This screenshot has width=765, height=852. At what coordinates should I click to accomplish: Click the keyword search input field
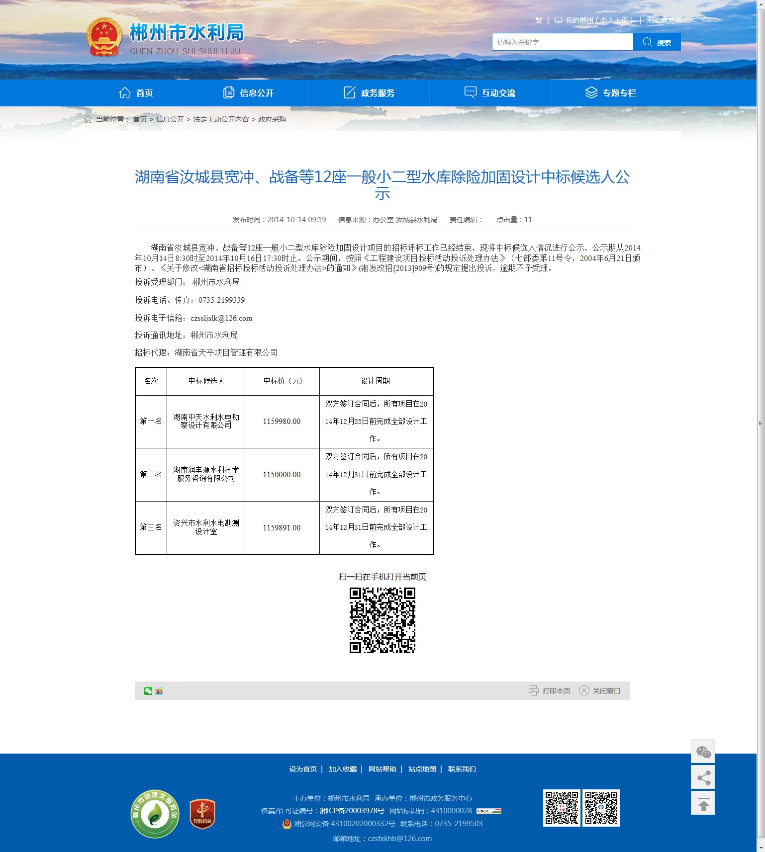pyautogui.click(x=562, y=42)
